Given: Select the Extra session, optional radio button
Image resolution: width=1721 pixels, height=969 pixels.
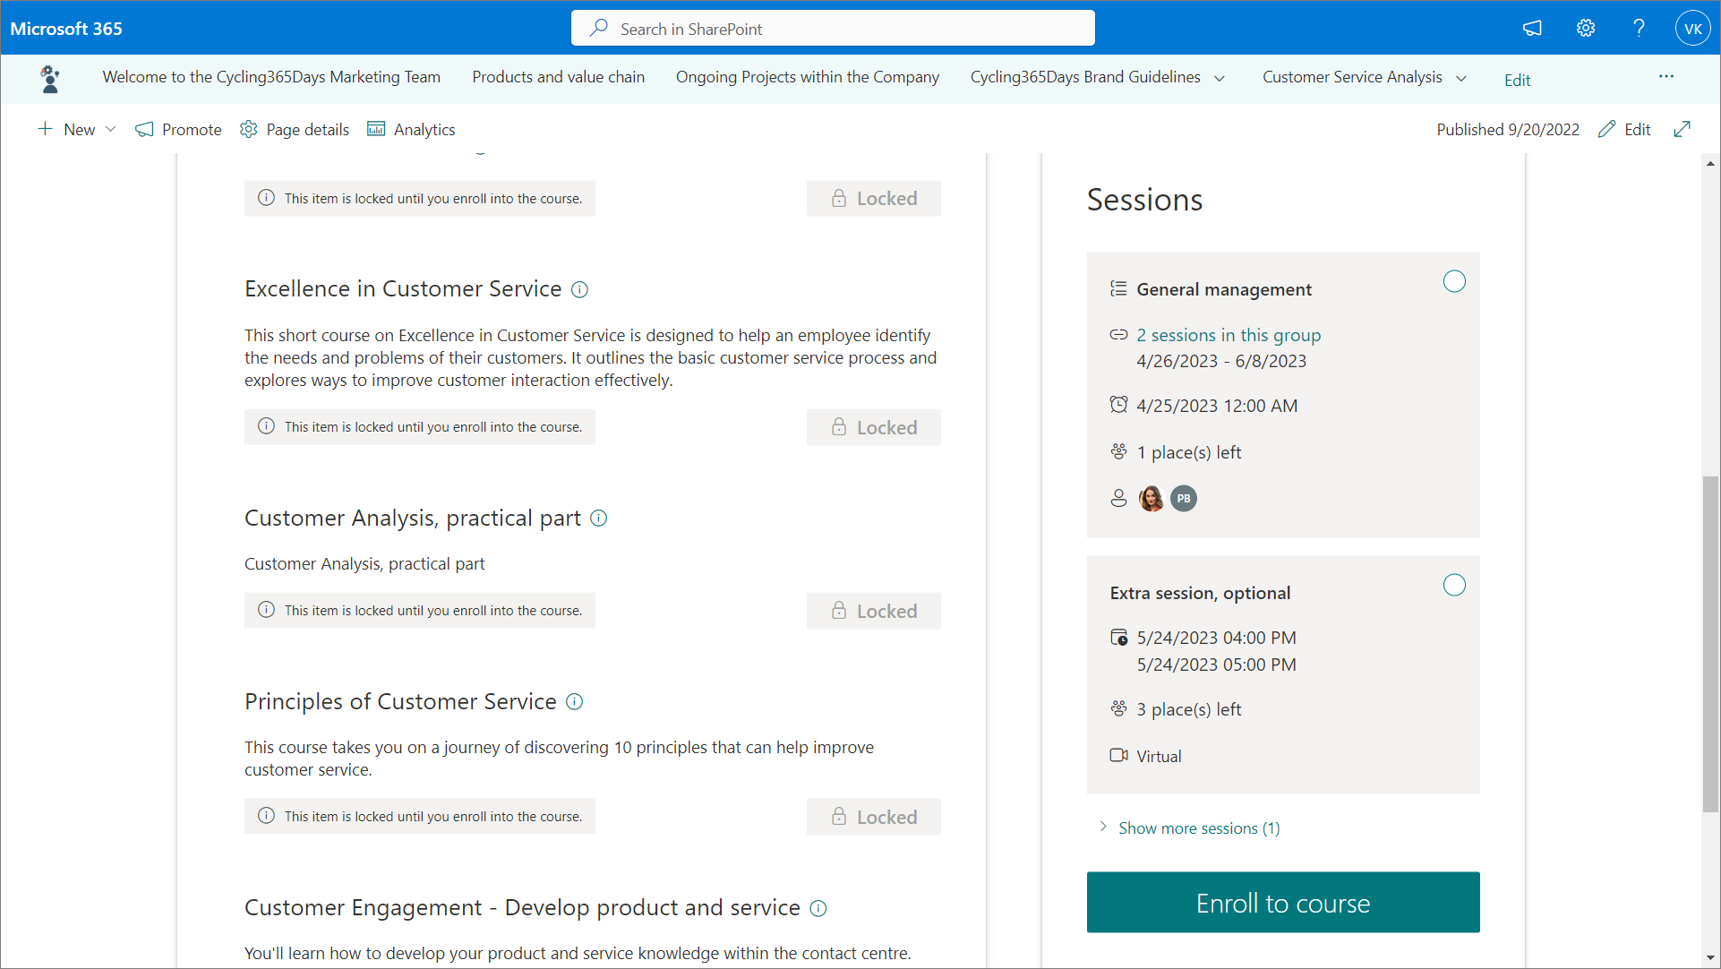Looking at the screenshot, I should [x=1454, y=586].
